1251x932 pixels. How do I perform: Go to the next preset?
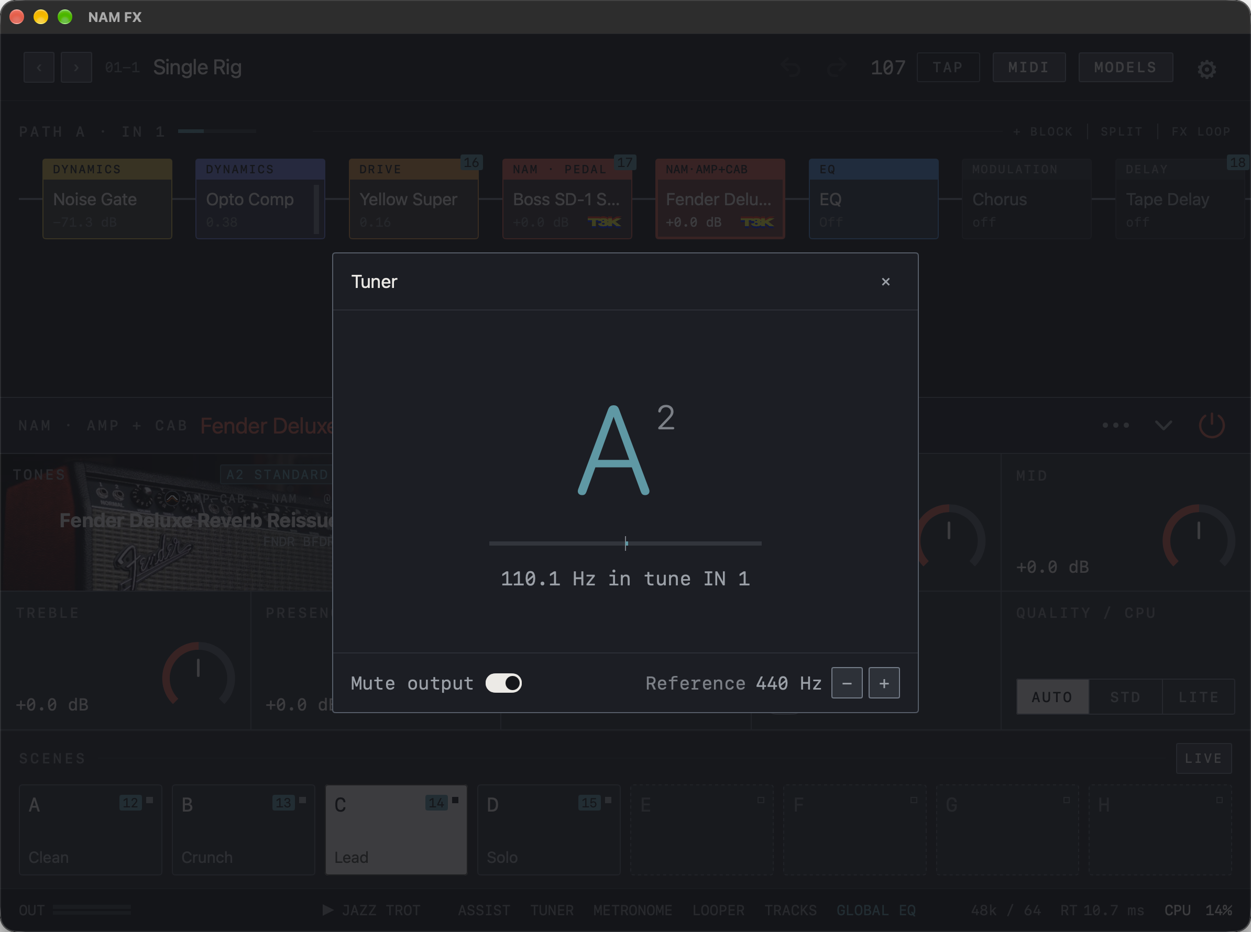click(76, 68)
